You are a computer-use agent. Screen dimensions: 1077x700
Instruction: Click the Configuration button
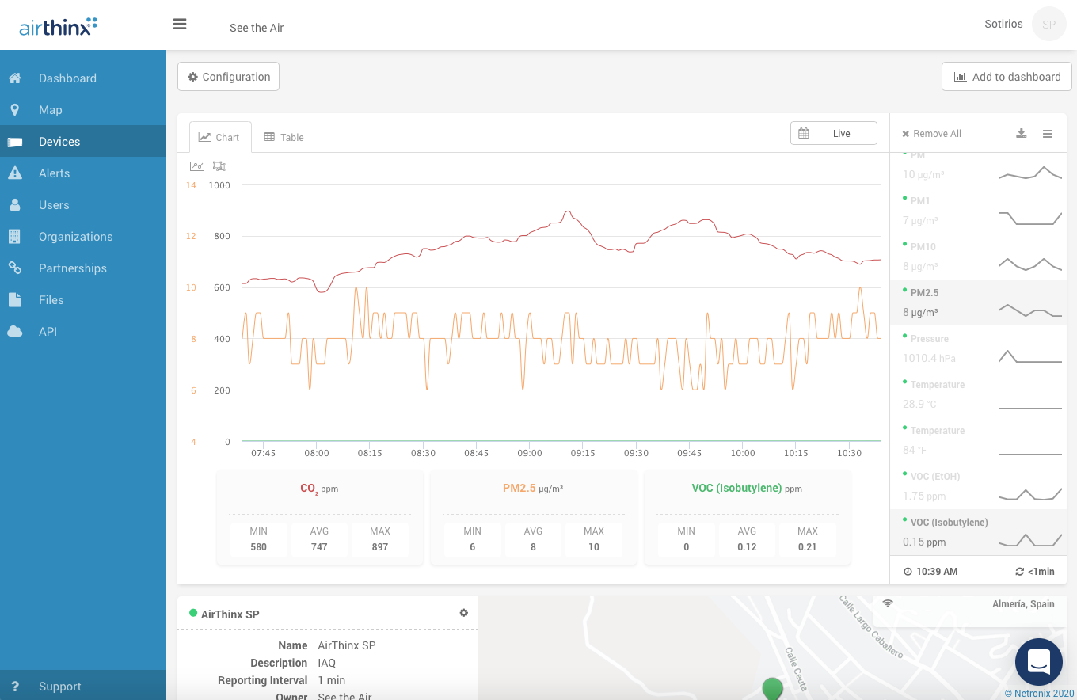(228, 77)
